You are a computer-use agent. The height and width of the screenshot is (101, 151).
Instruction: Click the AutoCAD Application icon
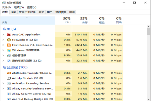point(9,35)
